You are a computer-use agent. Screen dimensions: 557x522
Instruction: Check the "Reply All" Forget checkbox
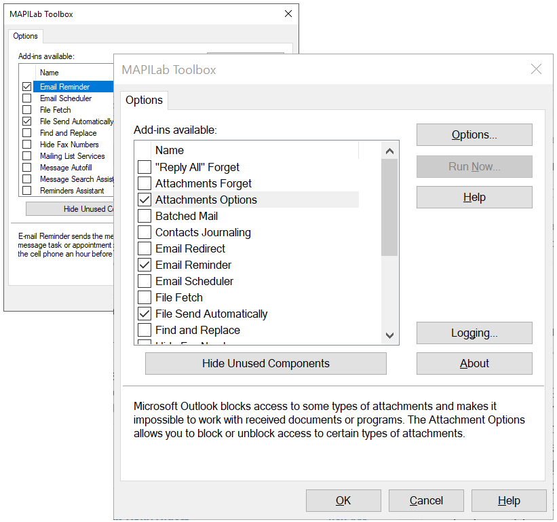point(145,167)
